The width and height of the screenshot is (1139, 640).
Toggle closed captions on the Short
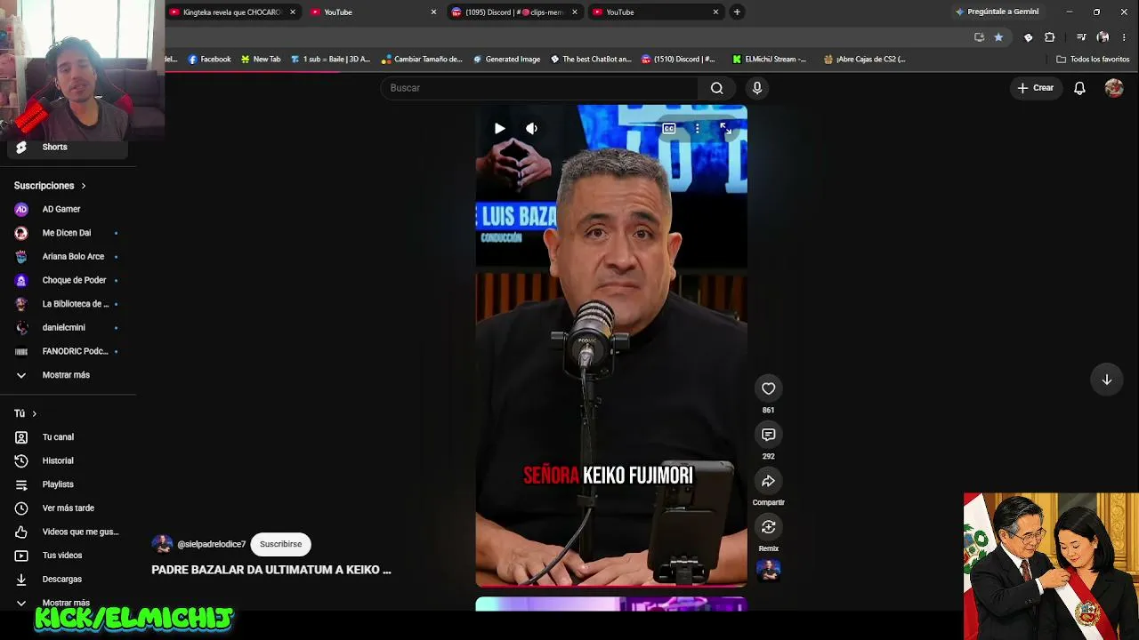[x=669, y=129]
